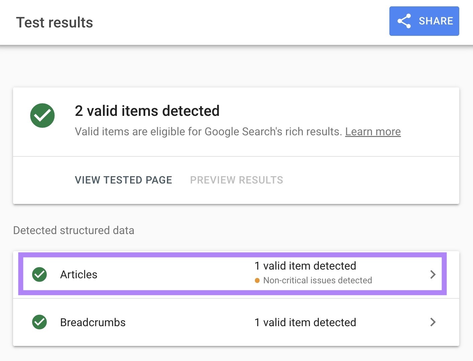Image resolution: width=473 pixels, height=361 pixels.
Task: Click the 1 valid item detected label for Articles
Action: point(305,266)
